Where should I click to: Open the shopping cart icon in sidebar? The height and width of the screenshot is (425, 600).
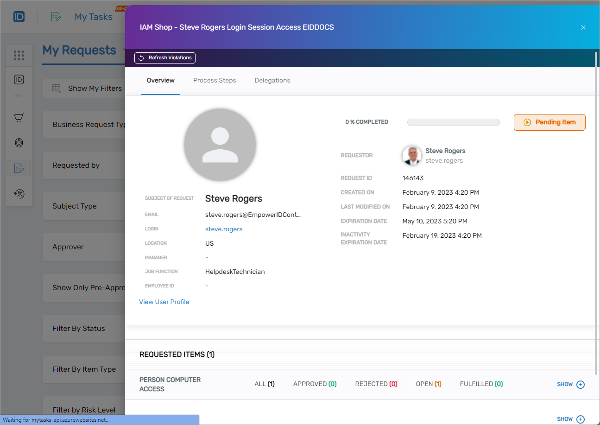click(x=19, y=117)
